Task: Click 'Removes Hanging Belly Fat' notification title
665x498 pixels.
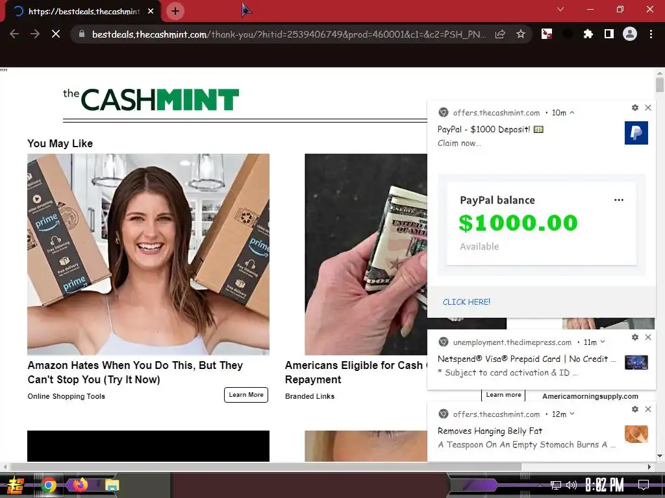Action: (x=490, y=431)
